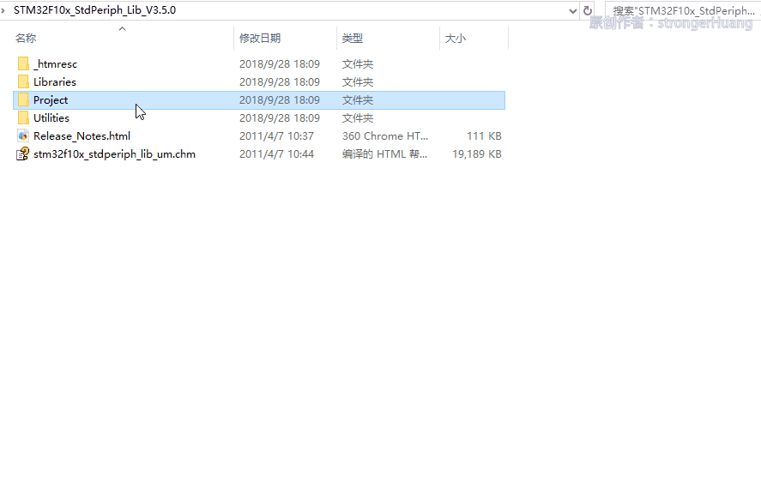
Task: Click the modified date of the Libraries folder
Action: point(280,82)
